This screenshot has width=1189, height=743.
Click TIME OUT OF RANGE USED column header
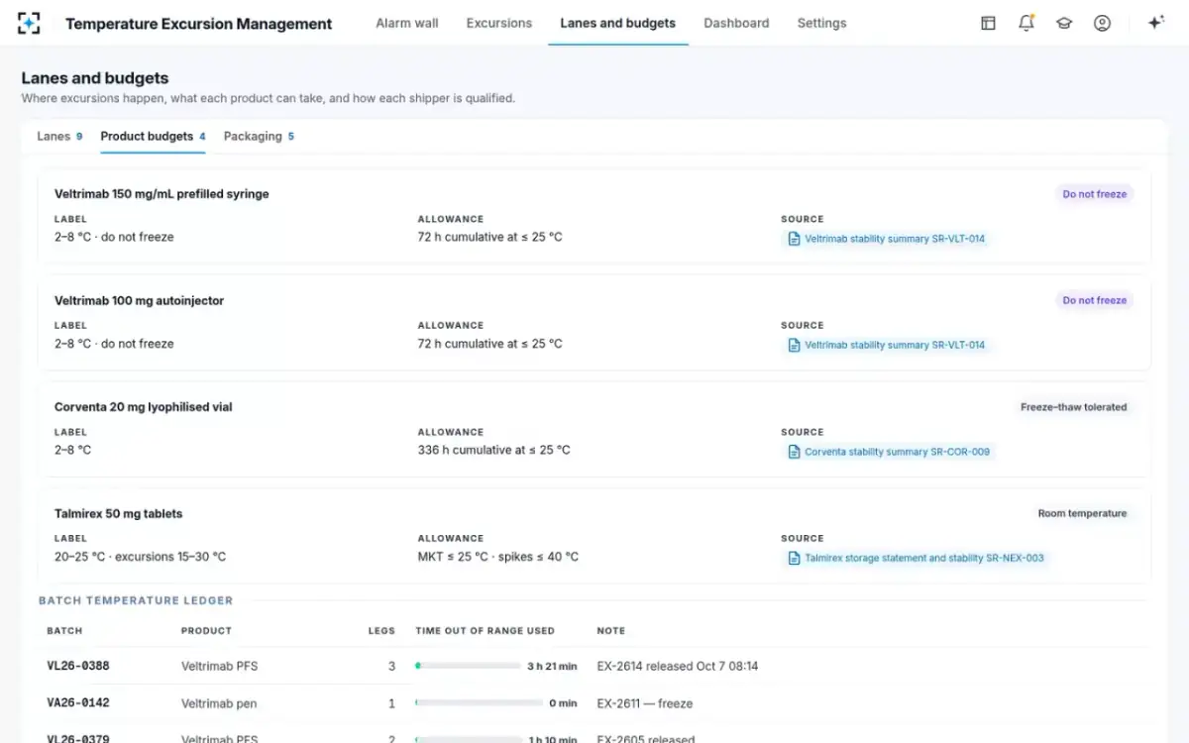click(x=485, y=631)
